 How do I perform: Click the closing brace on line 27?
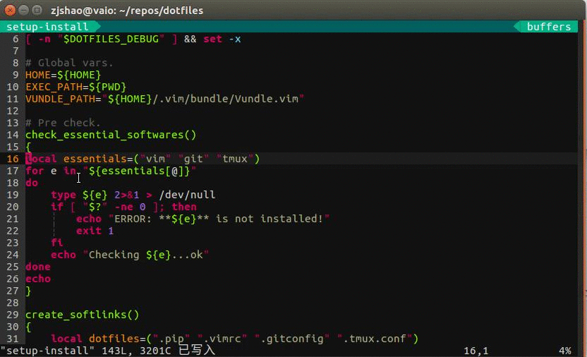pos(28,291)
